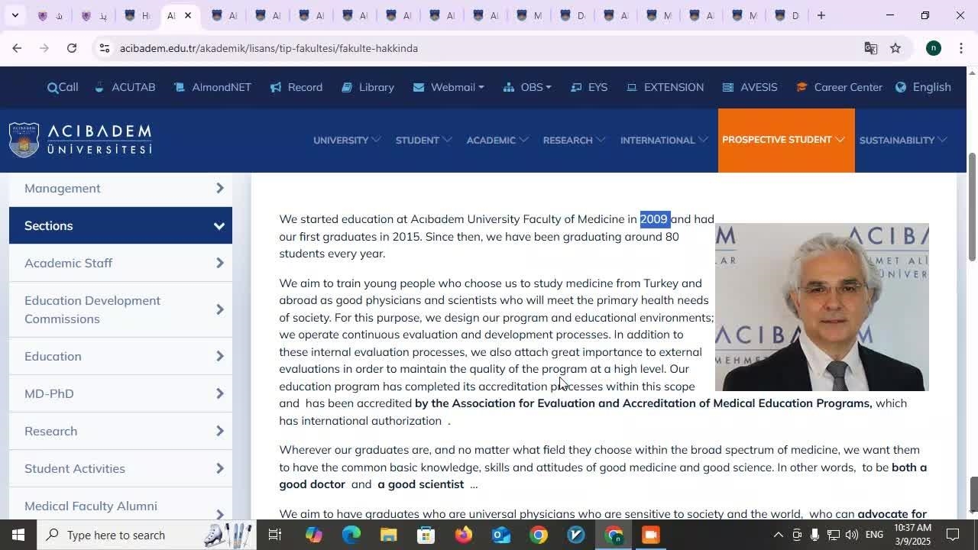Screen dimensions: 978x550
Task: Open the MD-PhD sidebar section
Action: click(x=121, y=393)
